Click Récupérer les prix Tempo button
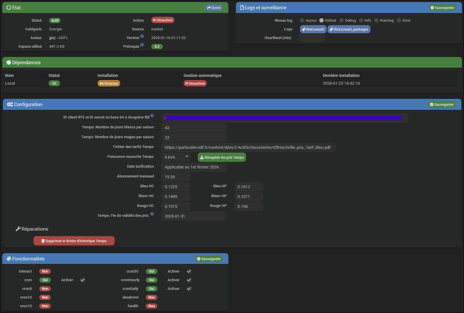This screenshot has height=313, width=464. point(222,158)
